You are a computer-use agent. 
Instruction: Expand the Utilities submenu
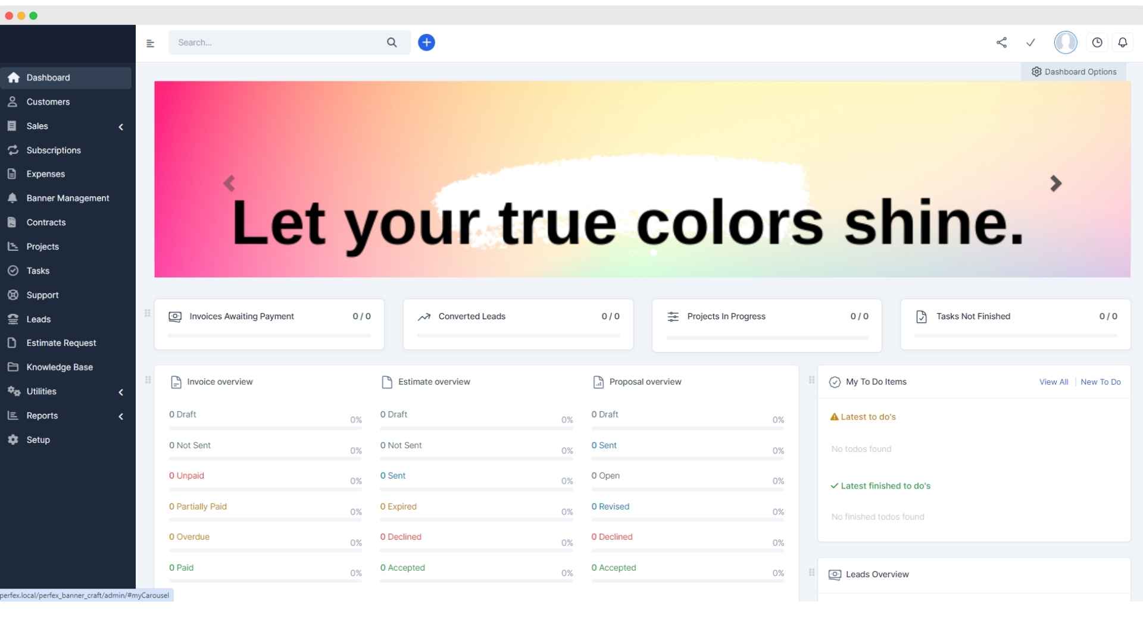(121, 392)
